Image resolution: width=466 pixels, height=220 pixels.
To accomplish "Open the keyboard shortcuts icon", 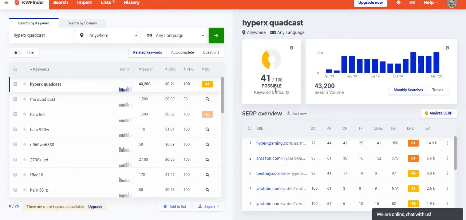I will coord(412,3).
